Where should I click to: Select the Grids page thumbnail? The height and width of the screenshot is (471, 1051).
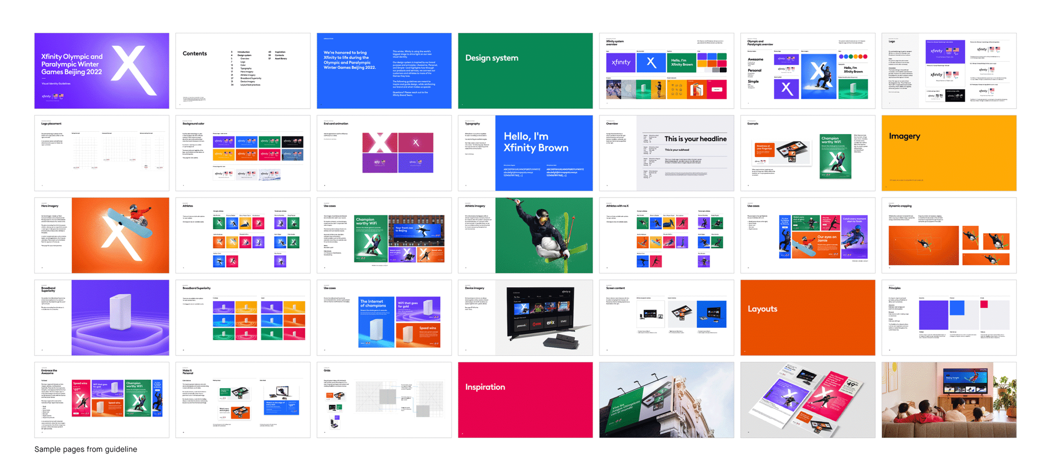click(x=384, y=400)
